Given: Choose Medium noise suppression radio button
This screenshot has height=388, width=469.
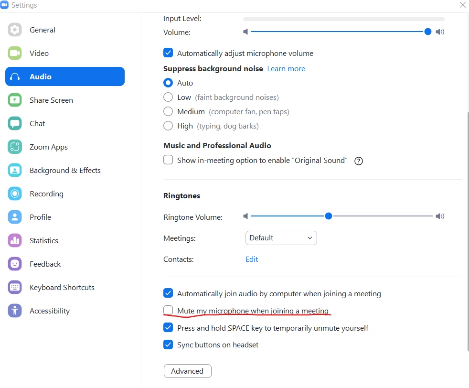Looking at the screenshot, I should [168, 111].
